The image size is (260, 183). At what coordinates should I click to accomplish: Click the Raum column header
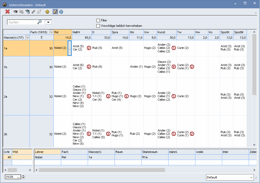pyautogui.click(x=128, y=152)
